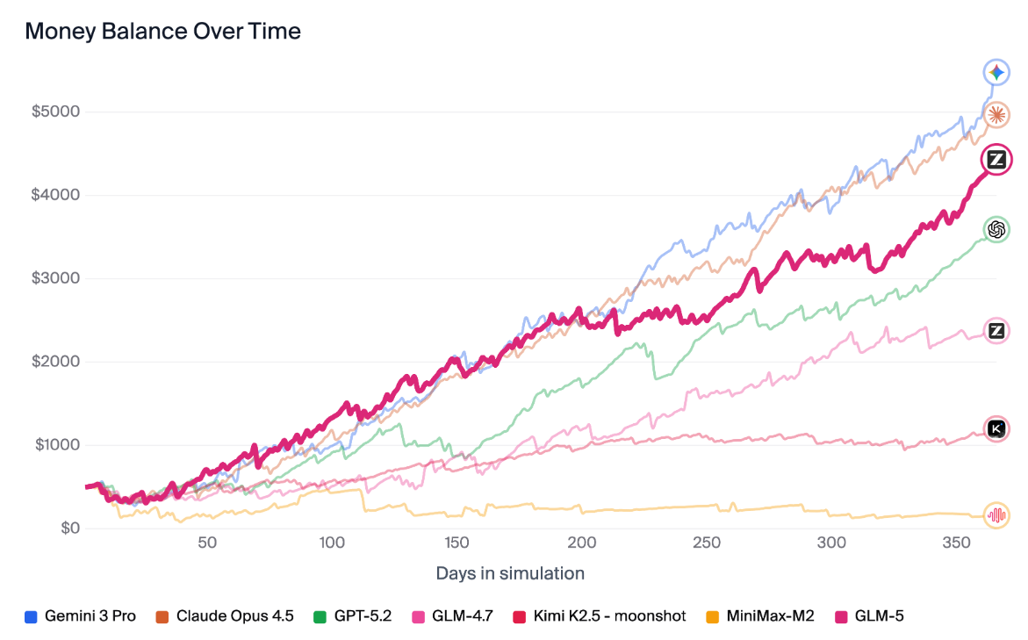Click the 200 day tick on x-axis
The width and height of the screenshot is (1028, 640).
coord(583,543)
